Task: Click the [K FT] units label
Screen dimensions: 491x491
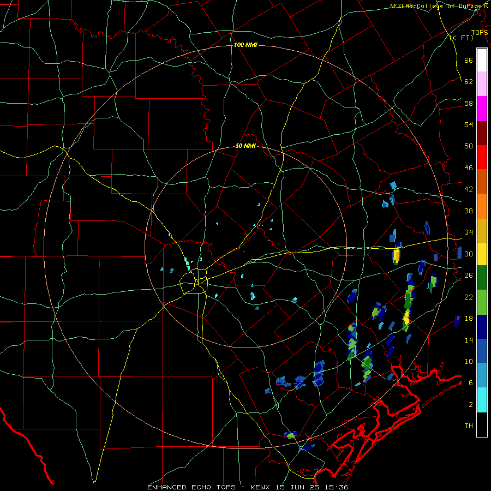Action: (461, 38)
